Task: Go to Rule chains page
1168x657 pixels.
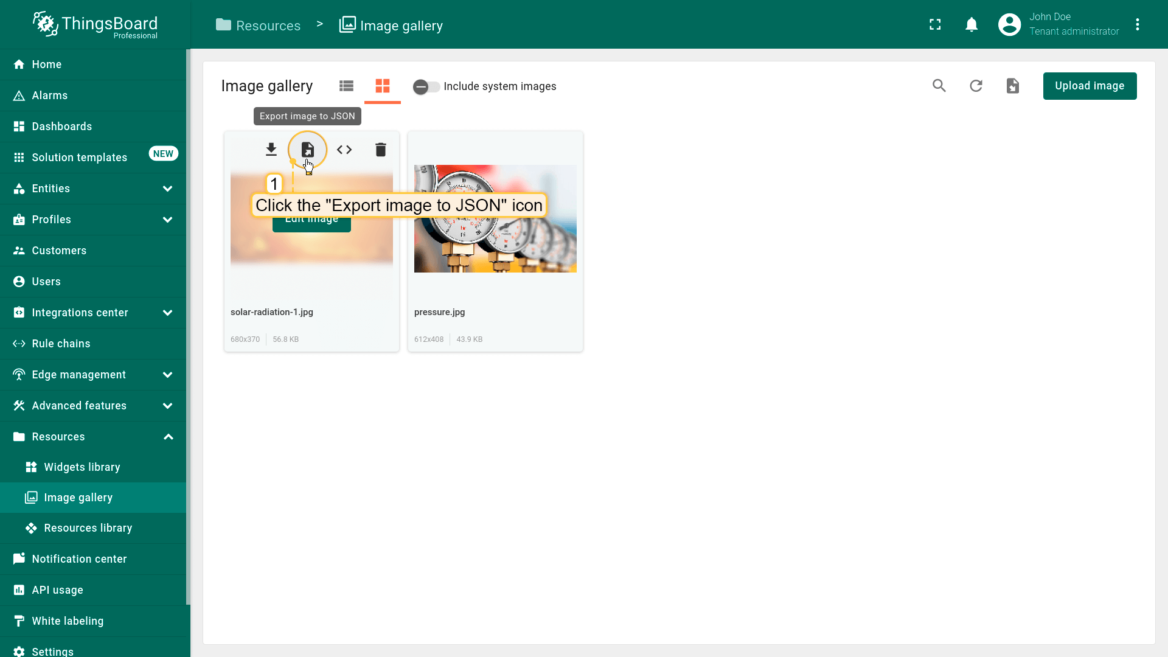Action: point(61,344)
